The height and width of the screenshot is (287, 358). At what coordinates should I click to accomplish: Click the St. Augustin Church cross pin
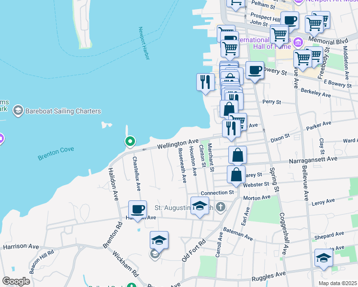pyautogui.click(x=220, y=208)
